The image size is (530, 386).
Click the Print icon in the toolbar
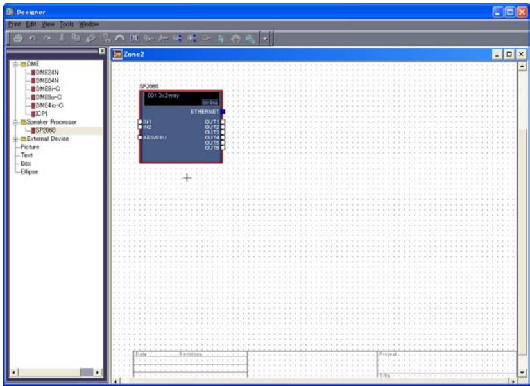pos(18,39)
